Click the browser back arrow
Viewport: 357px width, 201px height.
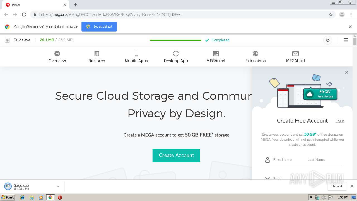coord(6,15)
